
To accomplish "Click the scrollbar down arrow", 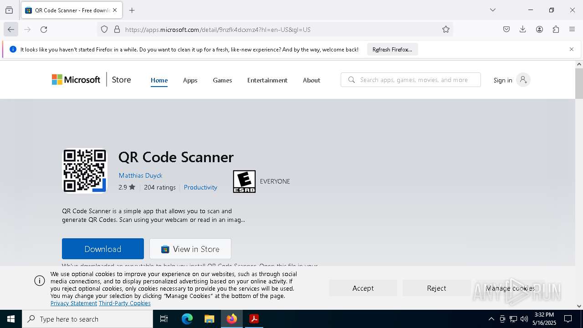I will (579, 306).
